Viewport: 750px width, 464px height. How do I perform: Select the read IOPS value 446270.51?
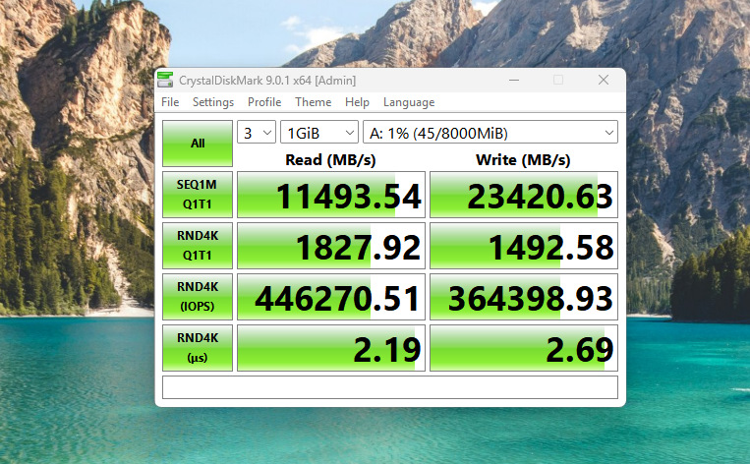pos(331,297)
